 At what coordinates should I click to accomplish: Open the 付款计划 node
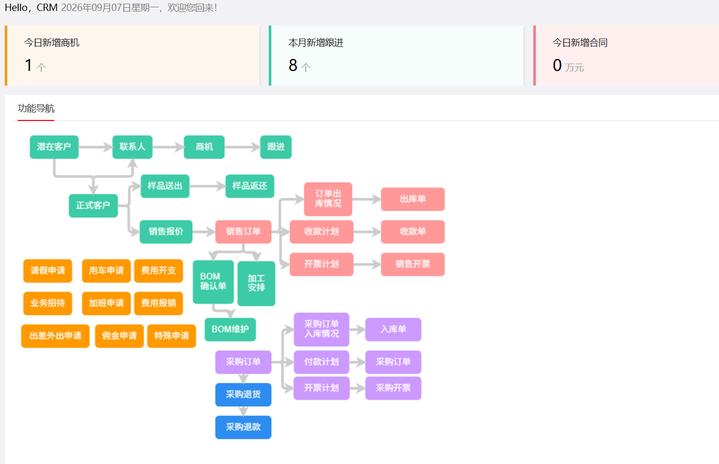pyautogui.click(x=321, y=362)
